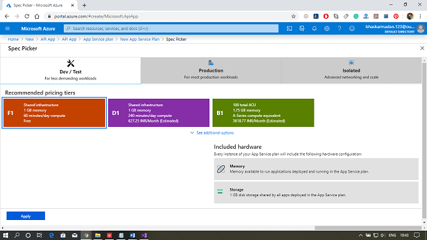Select the Spec Picker browser tab
The width and height of the screenshot is (427, 240).
[40, 6]
